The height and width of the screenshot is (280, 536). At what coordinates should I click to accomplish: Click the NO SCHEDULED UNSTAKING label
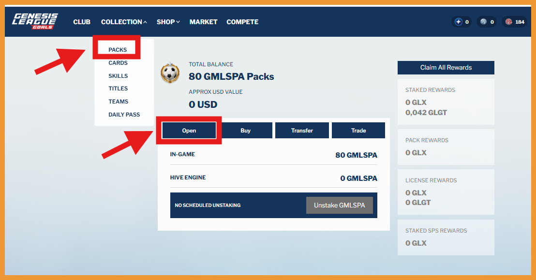[208, 206]
